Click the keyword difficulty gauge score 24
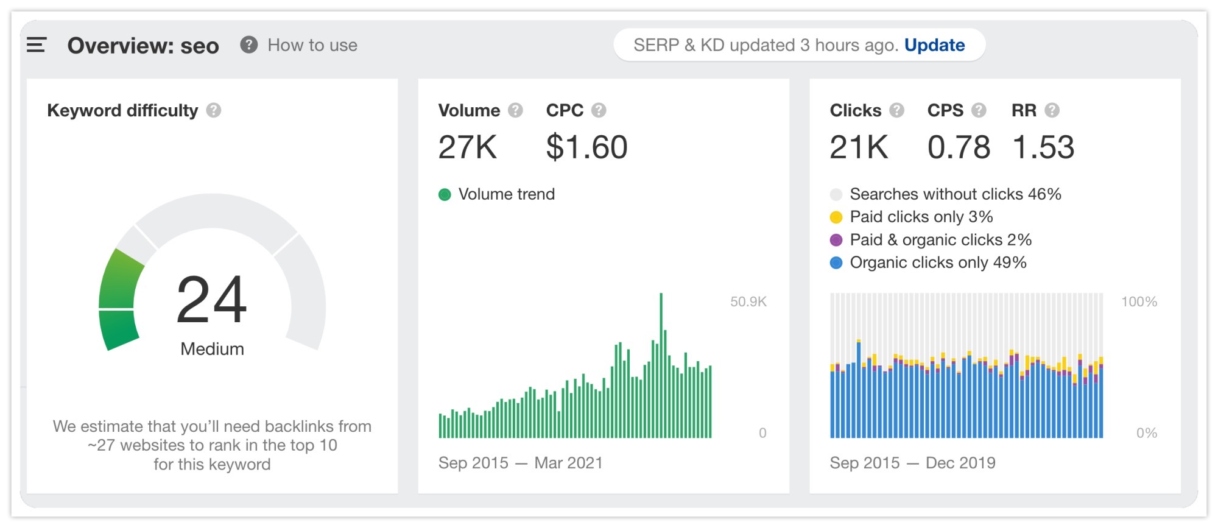 tap(212, 300)
